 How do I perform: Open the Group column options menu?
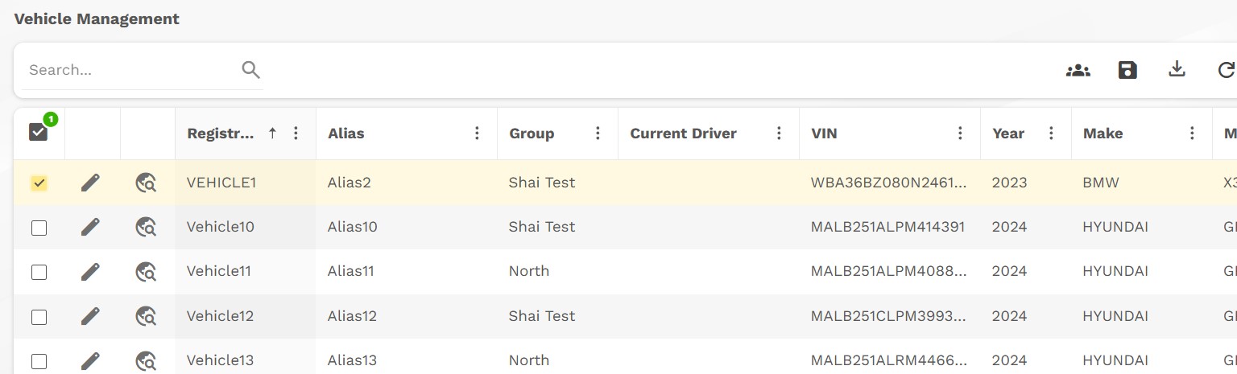(x=598, y=134)
